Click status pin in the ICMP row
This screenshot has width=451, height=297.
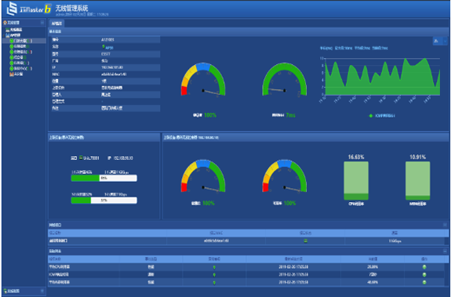214,275
